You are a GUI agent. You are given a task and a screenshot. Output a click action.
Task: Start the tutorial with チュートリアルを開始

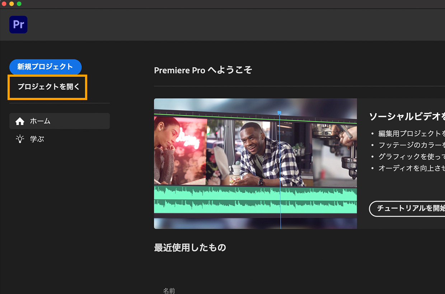[x=407, y=208]
